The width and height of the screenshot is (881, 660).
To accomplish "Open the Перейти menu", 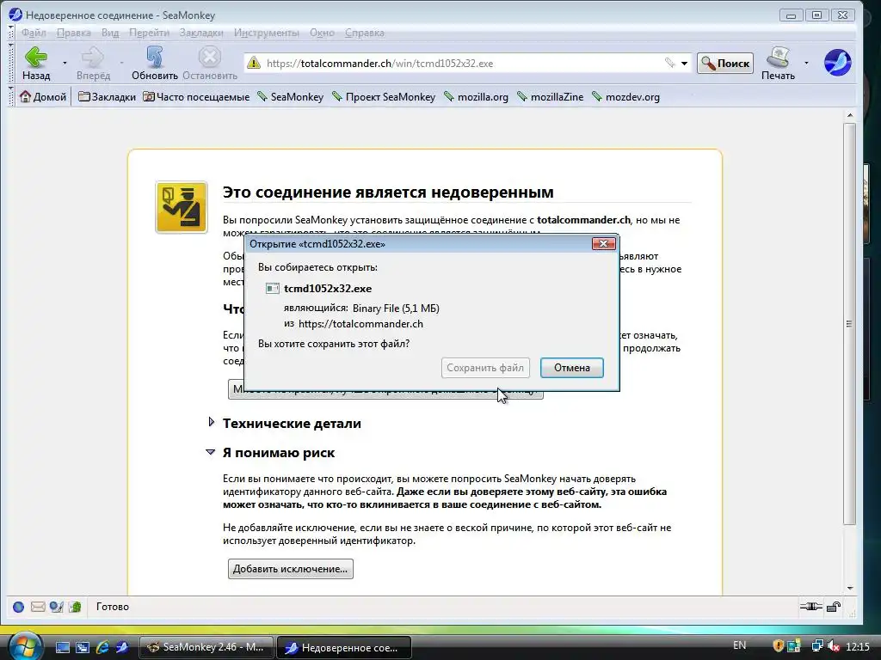I will [149, 33].
